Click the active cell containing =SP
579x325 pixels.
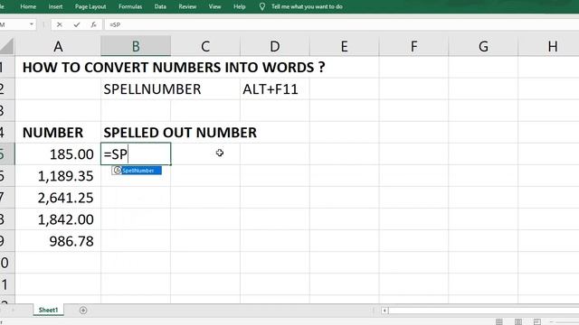coord(136,154)
